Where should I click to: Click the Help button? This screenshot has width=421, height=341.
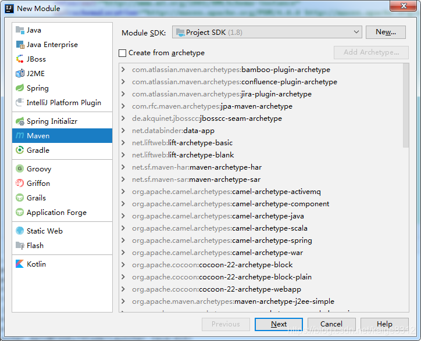click(x=384, y=324)
